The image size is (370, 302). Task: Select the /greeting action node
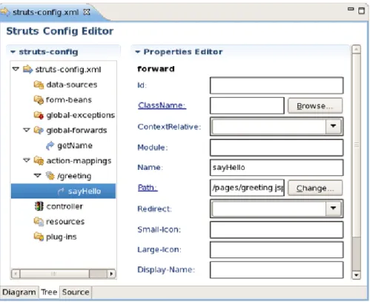(x=74, y=176)
